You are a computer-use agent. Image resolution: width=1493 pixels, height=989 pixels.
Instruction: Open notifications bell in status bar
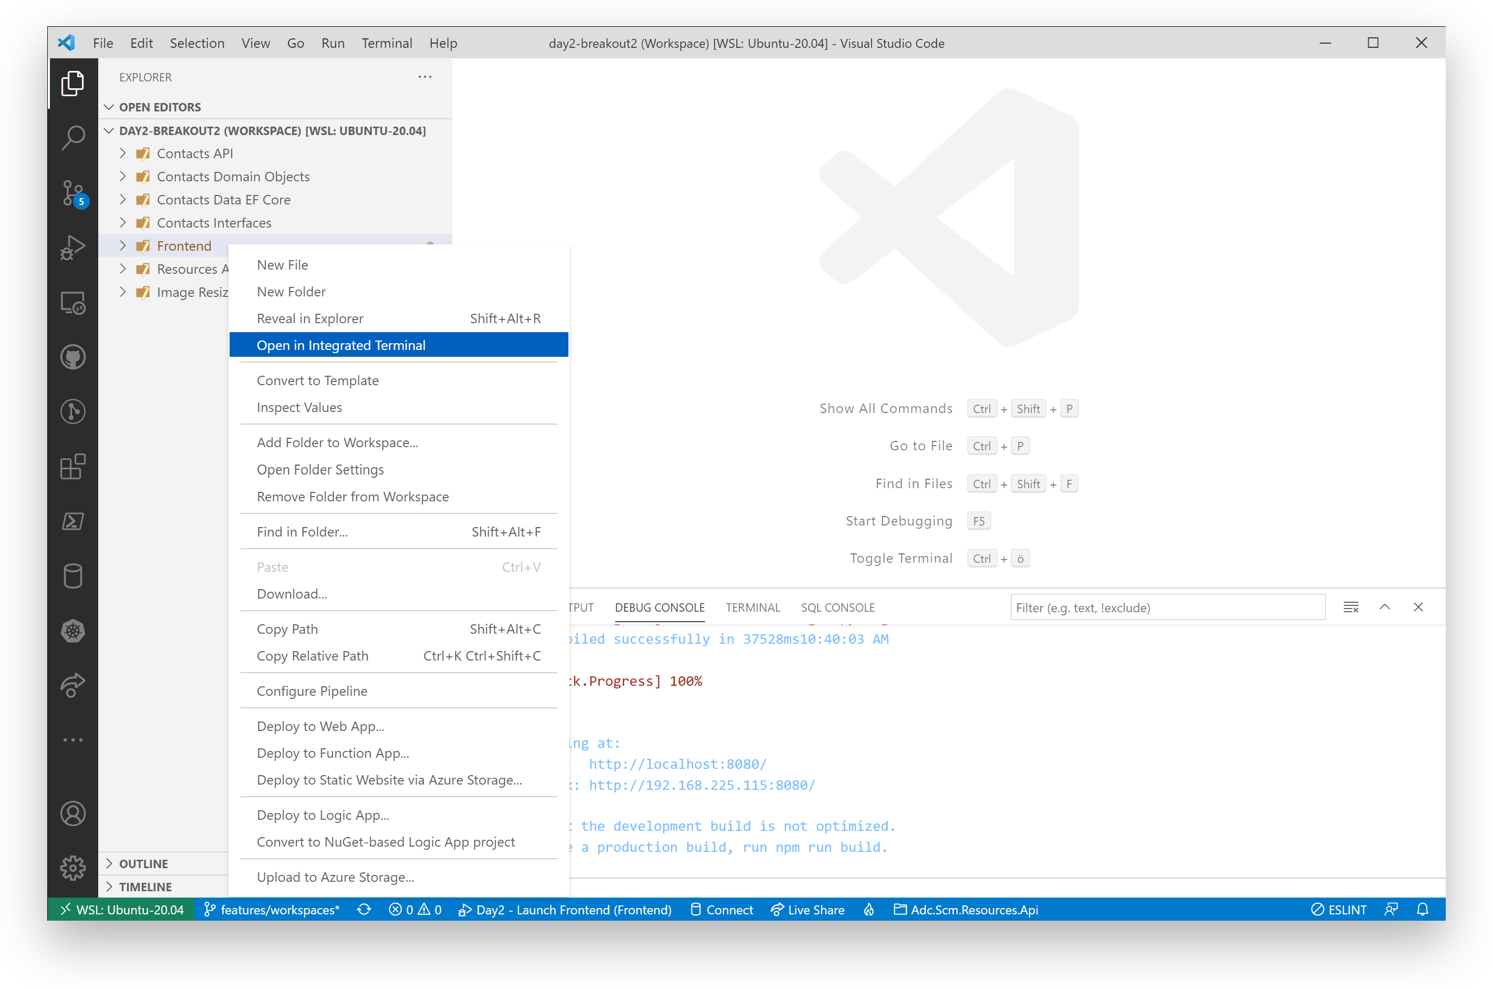point(1423,909)
